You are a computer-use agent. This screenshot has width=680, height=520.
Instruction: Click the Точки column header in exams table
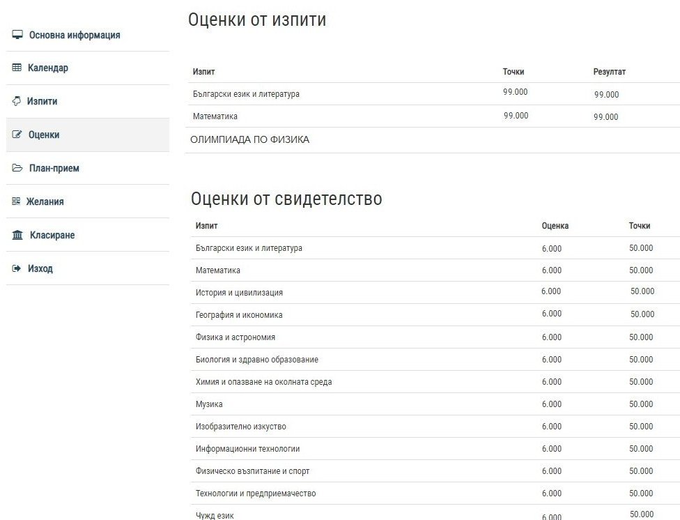pyautogui.click(x=513, y=72)
